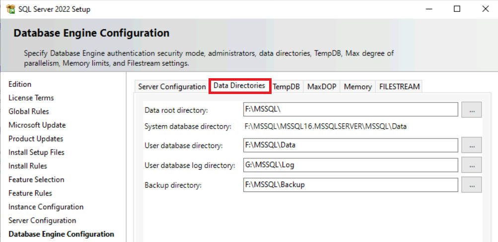Select the Feature Selection step
Viewport: 498px width, 242px height.
coord(37,180)
